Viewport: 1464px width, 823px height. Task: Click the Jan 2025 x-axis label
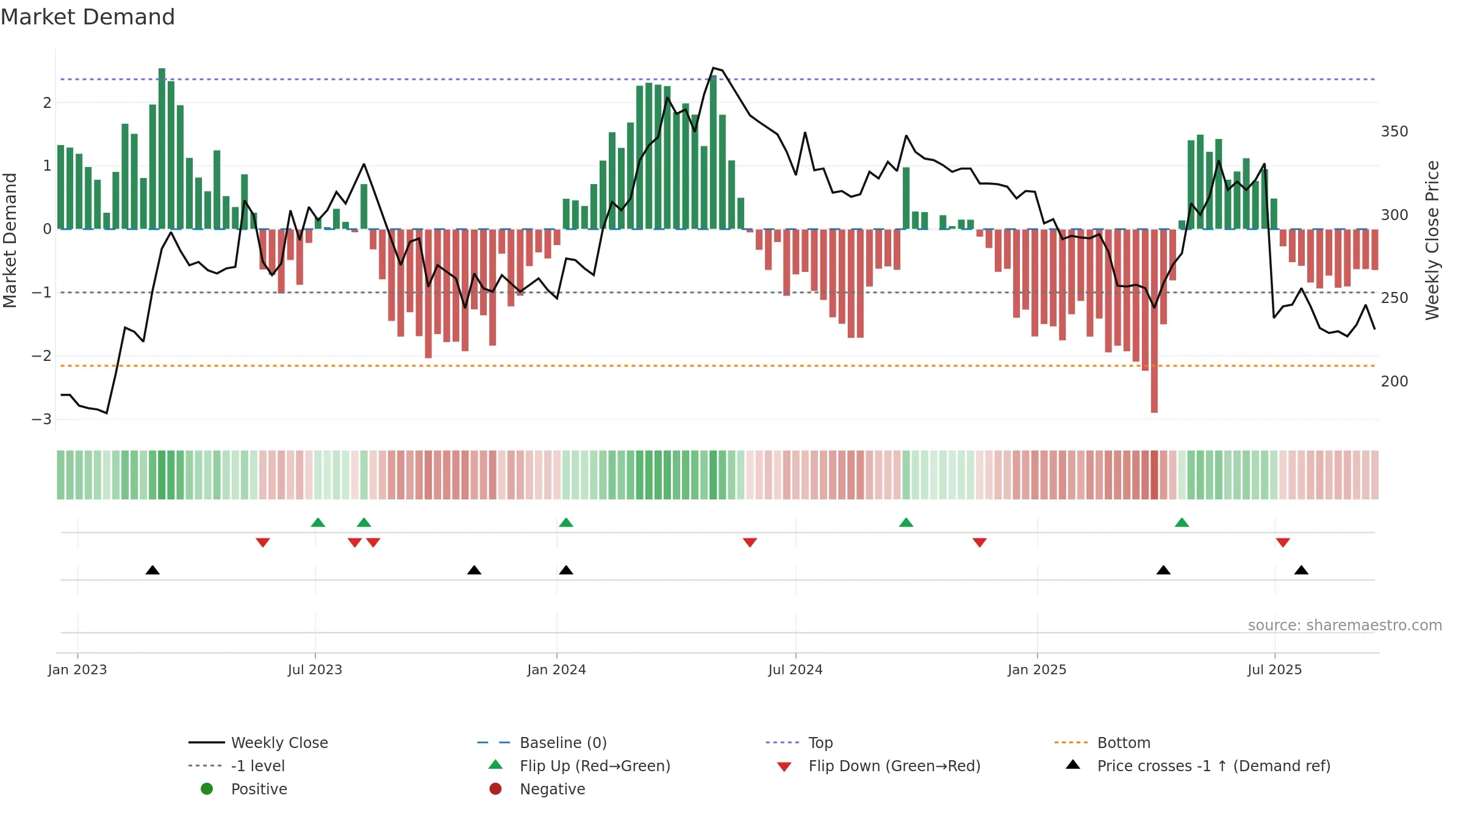[1037, 669]
